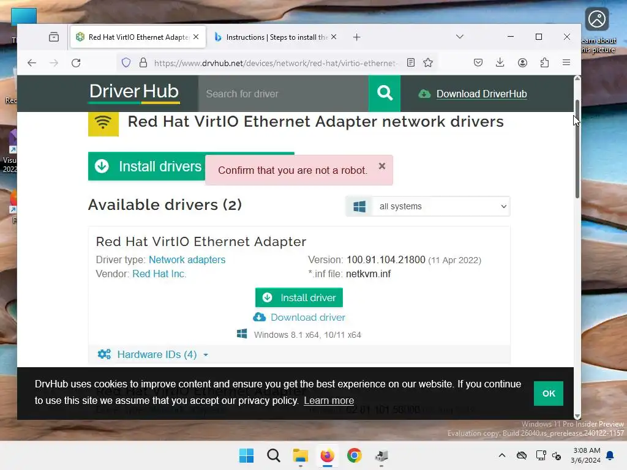Click the Download driver link
This screenshot has height=470, width=627.
click(x=308, y=318)
